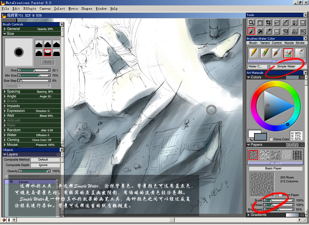Screen dimensions: 309x225
Task: Choose the paint Brush category icon
Action: 277,53
